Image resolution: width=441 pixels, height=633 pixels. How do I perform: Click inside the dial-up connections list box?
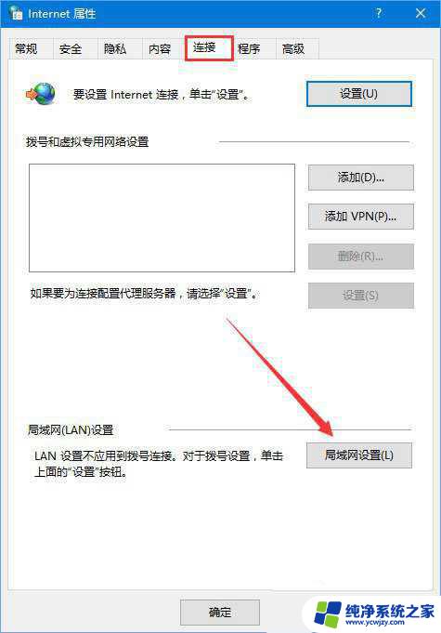point(162,218)
